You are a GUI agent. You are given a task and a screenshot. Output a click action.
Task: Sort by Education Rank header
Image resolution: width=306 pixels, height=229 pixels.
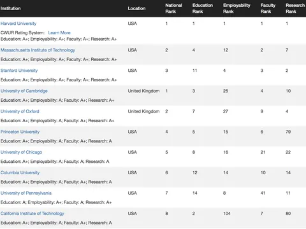coord(203,8)
